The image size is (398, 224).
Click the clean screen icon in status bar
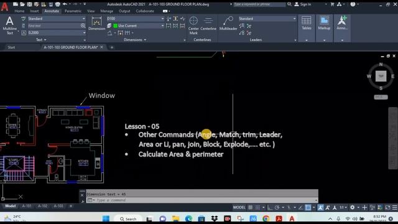pos(387,207)
